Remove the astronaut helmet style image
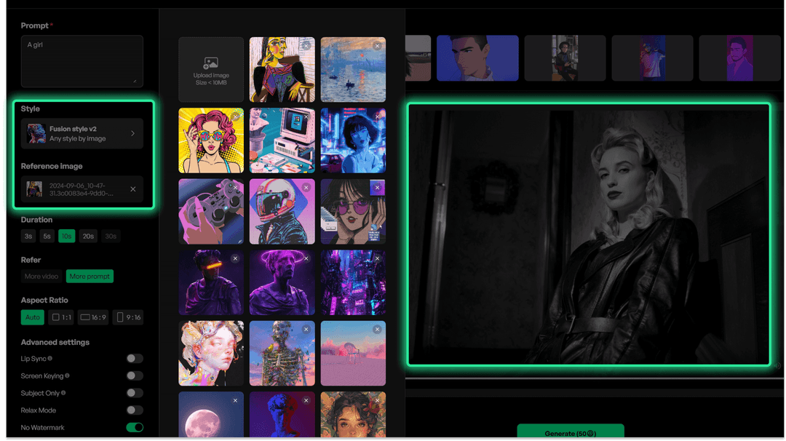Viewport: 786px width, 441px height. pyautogui.click(x=307, y=186)
